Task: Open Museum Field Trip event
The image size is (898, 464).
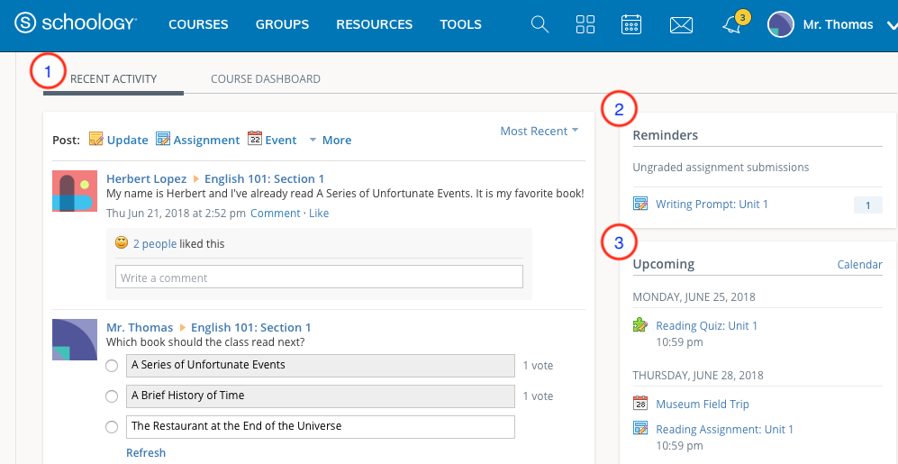Action: 703,404
